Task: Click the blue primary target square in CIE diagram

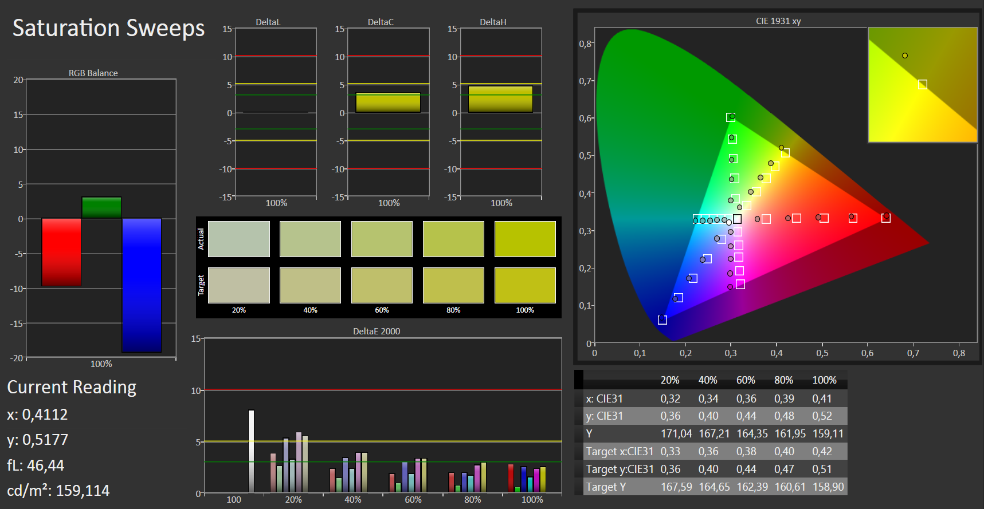Action: 662,320
